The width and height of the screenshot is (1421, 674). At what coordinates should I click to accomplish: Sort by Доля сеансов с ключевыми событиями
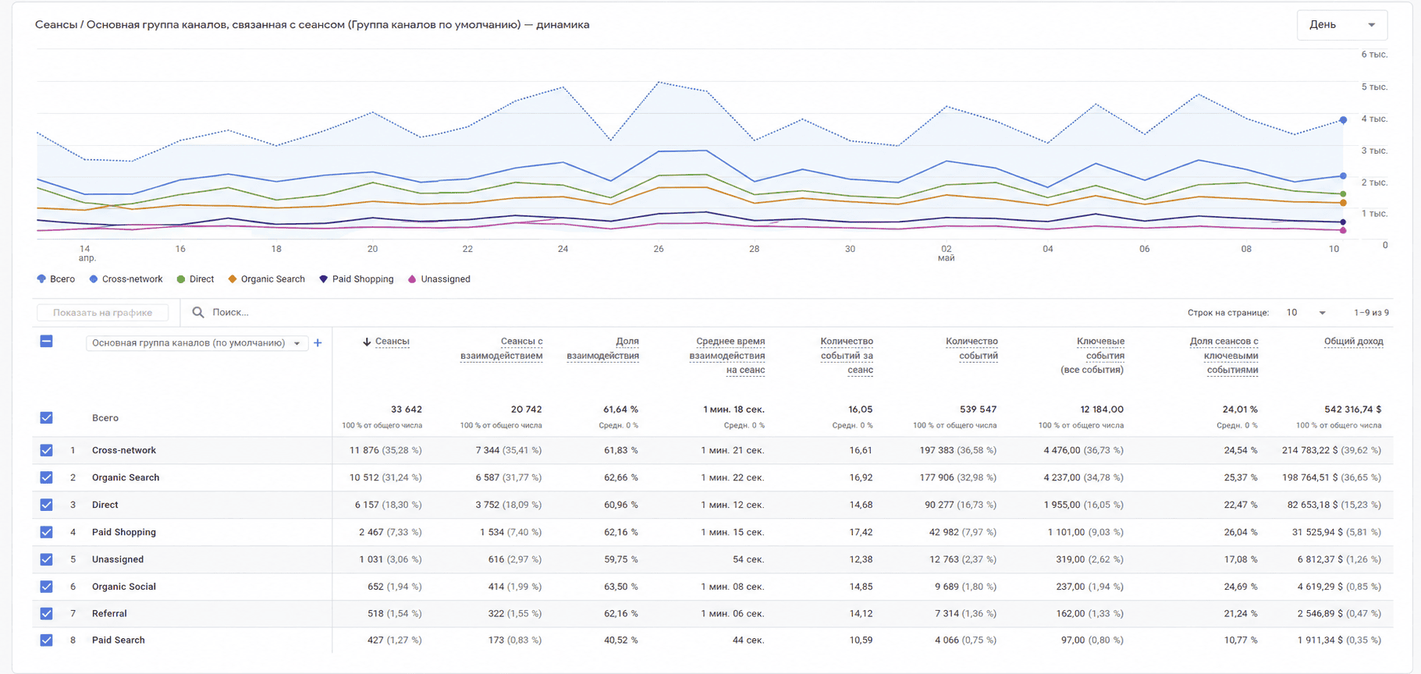pyautogui.click(x=1224, y=356)
